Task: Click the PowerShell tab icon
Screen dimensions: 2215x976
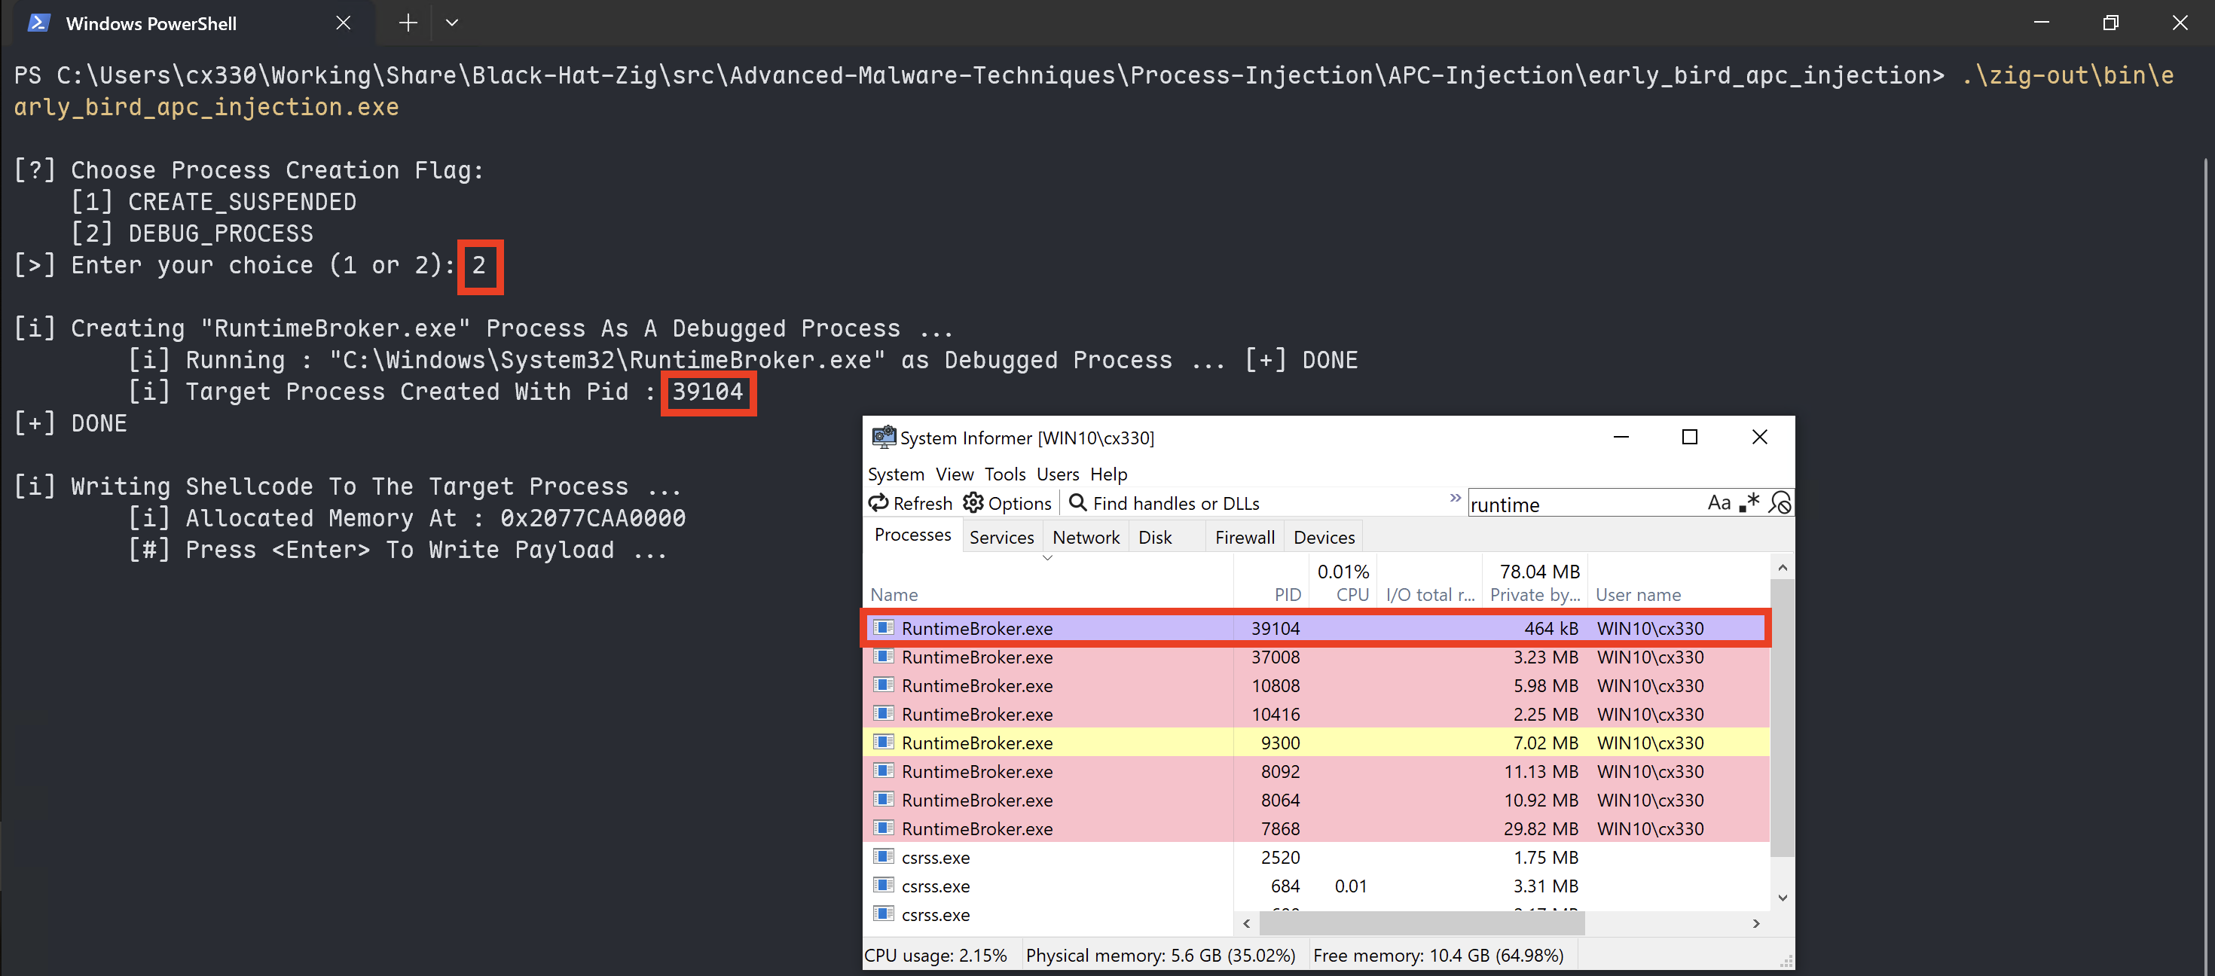Action: pyautogui.click(x=38, y=23)
